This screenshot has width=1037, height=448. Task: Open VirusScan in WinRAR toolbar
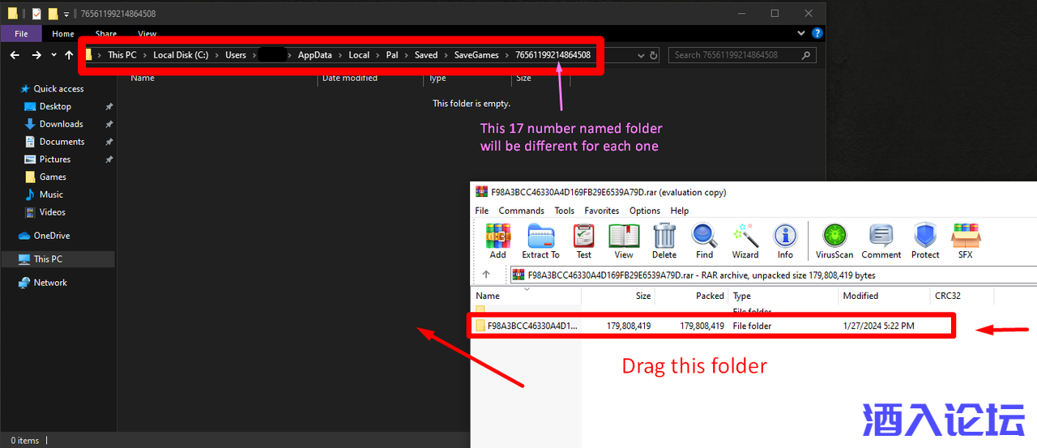(834, 241)
